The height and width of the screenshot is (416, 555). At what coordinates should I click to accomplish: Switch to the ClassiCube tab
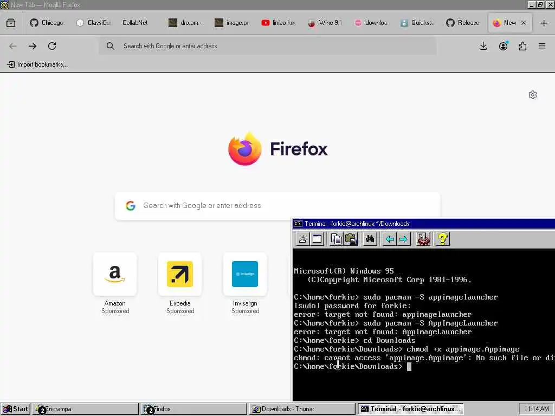pos(93,23)
